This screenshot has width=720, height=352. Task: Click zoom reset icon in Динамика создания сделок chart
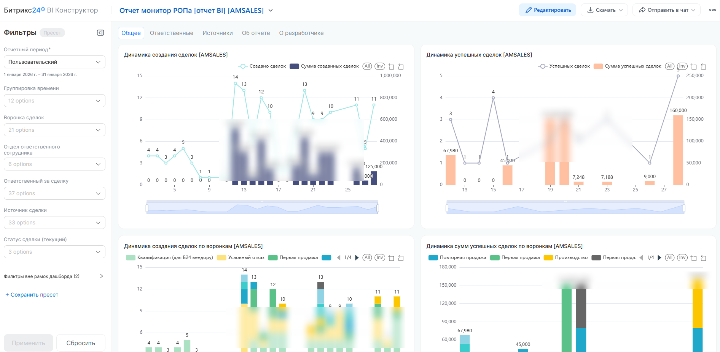click(x=401, y=66)
